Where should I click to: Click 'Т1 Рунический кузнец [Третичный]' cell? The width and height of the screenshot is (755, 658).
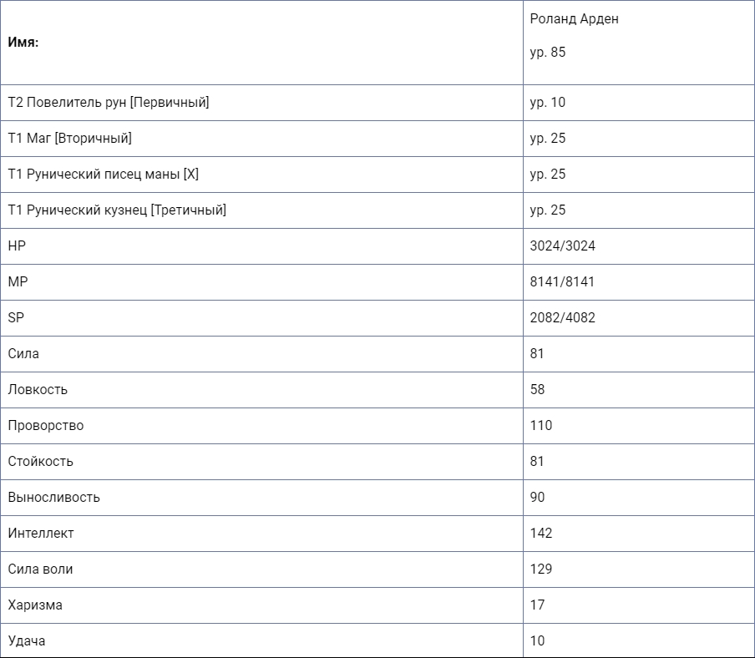pos(261,210)
